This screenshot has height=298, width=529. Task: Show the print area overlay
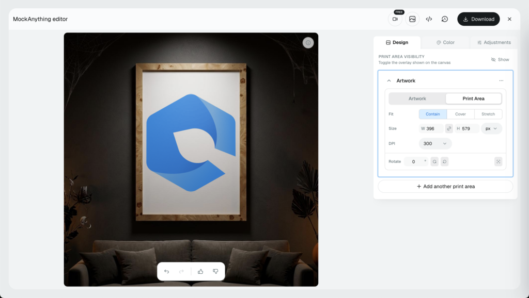coord(500,60)
